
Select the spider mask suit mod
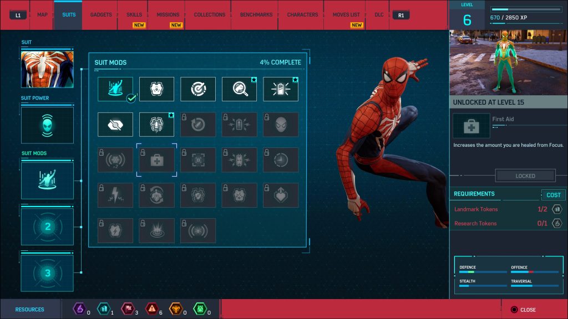tap(281, 125)
